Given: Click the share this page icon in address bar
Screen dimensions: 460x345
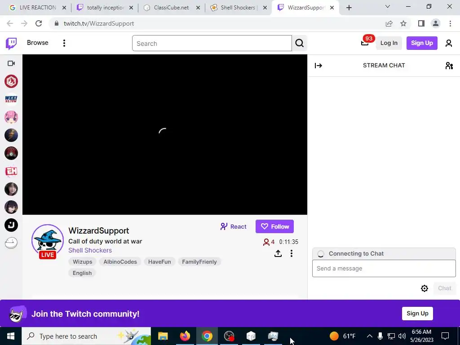Looking at the screenshot, I should pos(389,23).
